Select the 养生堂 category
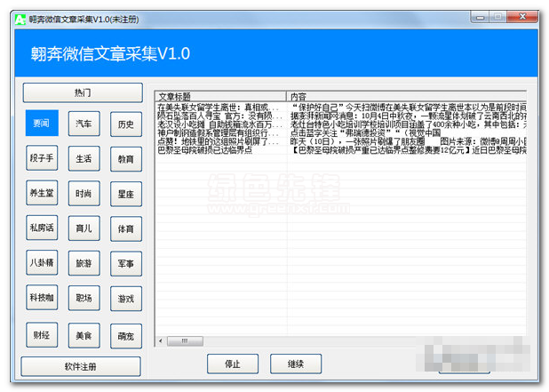Screen dimensions: 549x392 tap(42, 192)
